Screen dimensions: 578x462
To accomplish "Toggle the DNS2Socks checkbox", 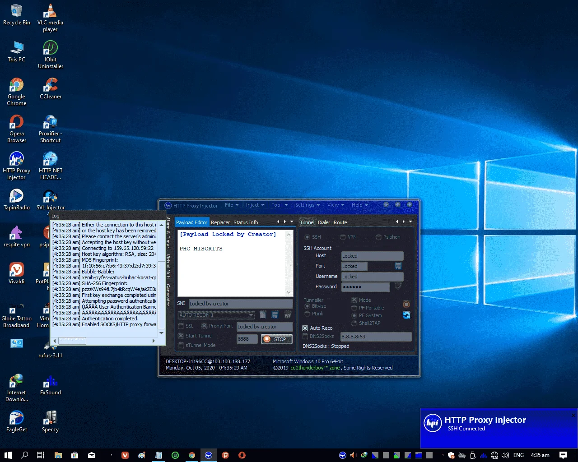I will (x=305, y=336).
